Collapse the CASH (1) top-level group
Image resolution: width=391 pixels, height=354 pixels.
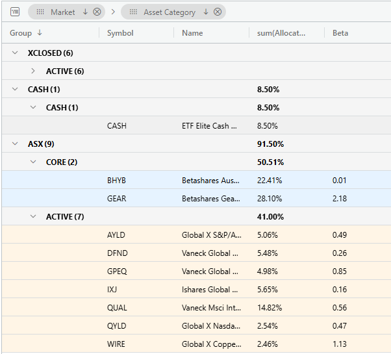coord(15,89)
